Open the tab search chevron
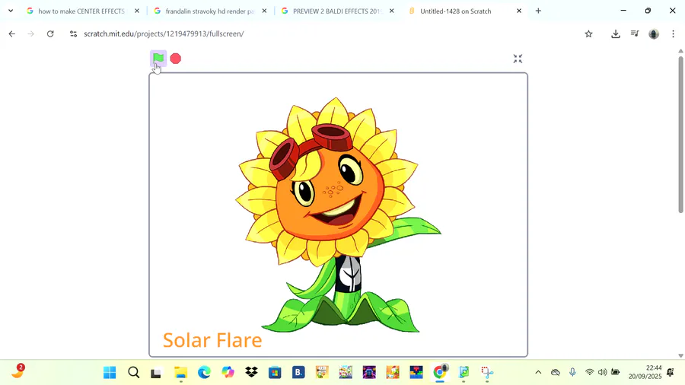Viewport: 685px width, 385px height. pyautogui.click(x=11, y=11)
